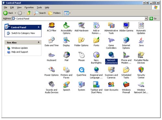Go up one folder level

[29, 13]
